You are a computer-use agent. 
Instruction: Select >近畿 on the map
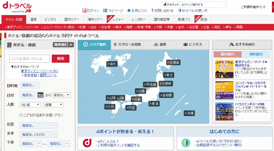[x=136, y=99]
